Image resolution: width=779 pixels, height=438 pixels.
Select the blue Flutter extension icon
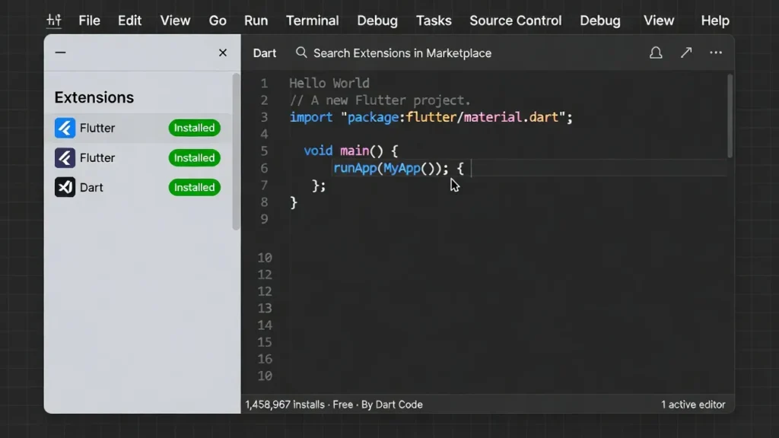[65, 128]
